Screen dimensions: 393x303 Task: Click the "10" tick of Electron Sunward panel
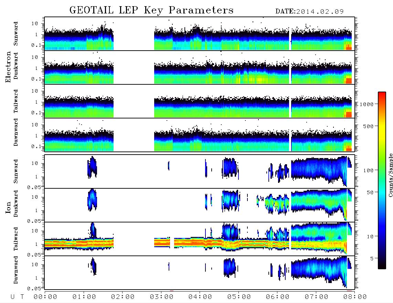(35, 23)
